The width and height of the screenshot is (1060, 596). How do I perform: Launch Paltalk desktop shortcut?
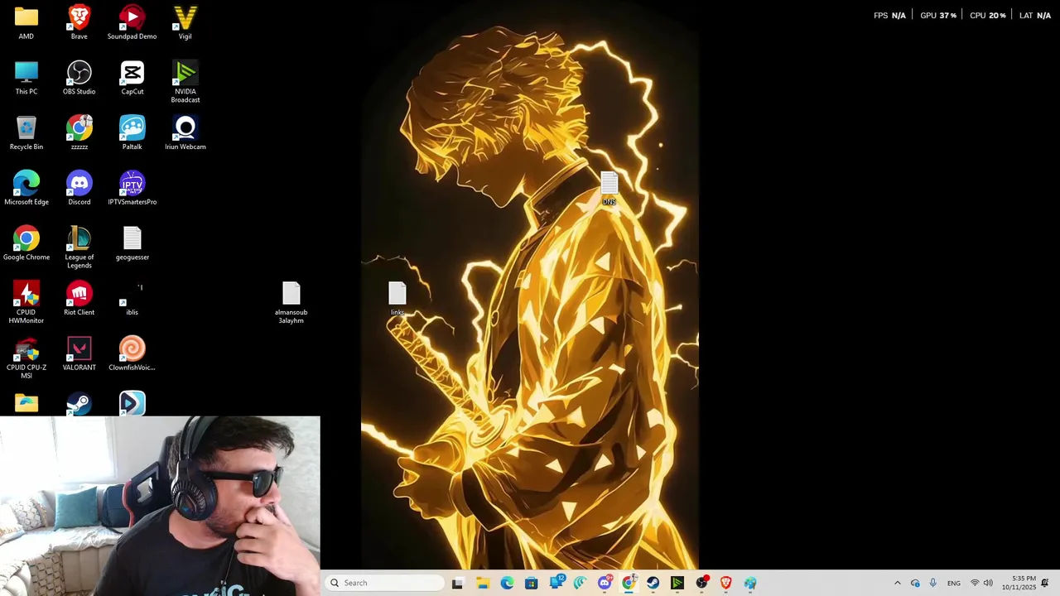132,134
